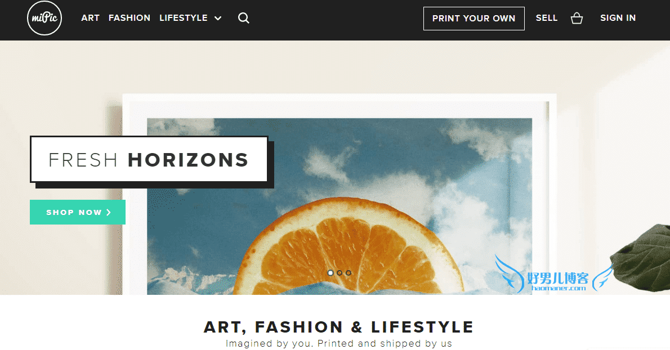Select the third carousel slide dot

[x=349, y=273]
